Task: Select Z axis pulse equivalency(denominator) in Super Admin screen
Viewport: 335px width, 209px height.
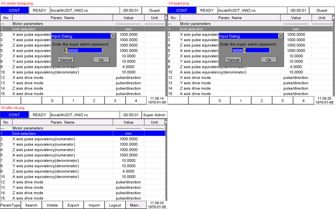Action: [x=83, y=171]
